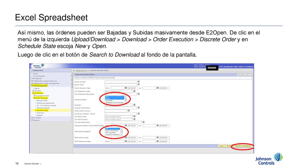Expand the Forecast/Commit node
Viewport: 298px width, 168px height.
point(34,96)
